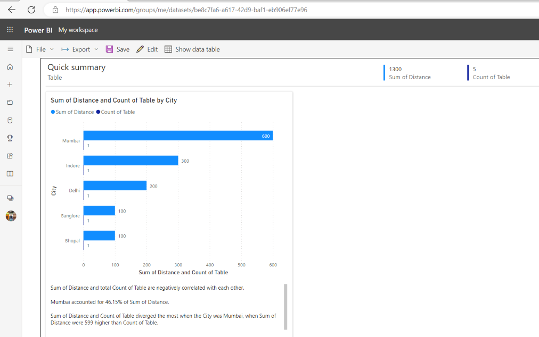Click the Mumbai 600 distance bar
Viewport: 539px width, 337px height.
(x=178, y=136)
